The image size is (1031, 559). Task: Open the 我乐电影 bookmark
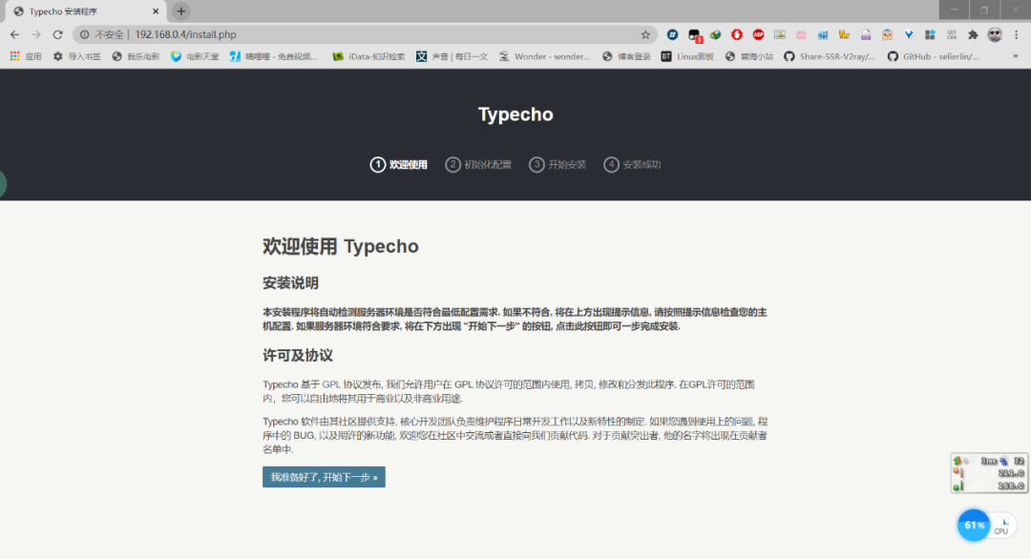pyautogui.click(x=136, y=56)
